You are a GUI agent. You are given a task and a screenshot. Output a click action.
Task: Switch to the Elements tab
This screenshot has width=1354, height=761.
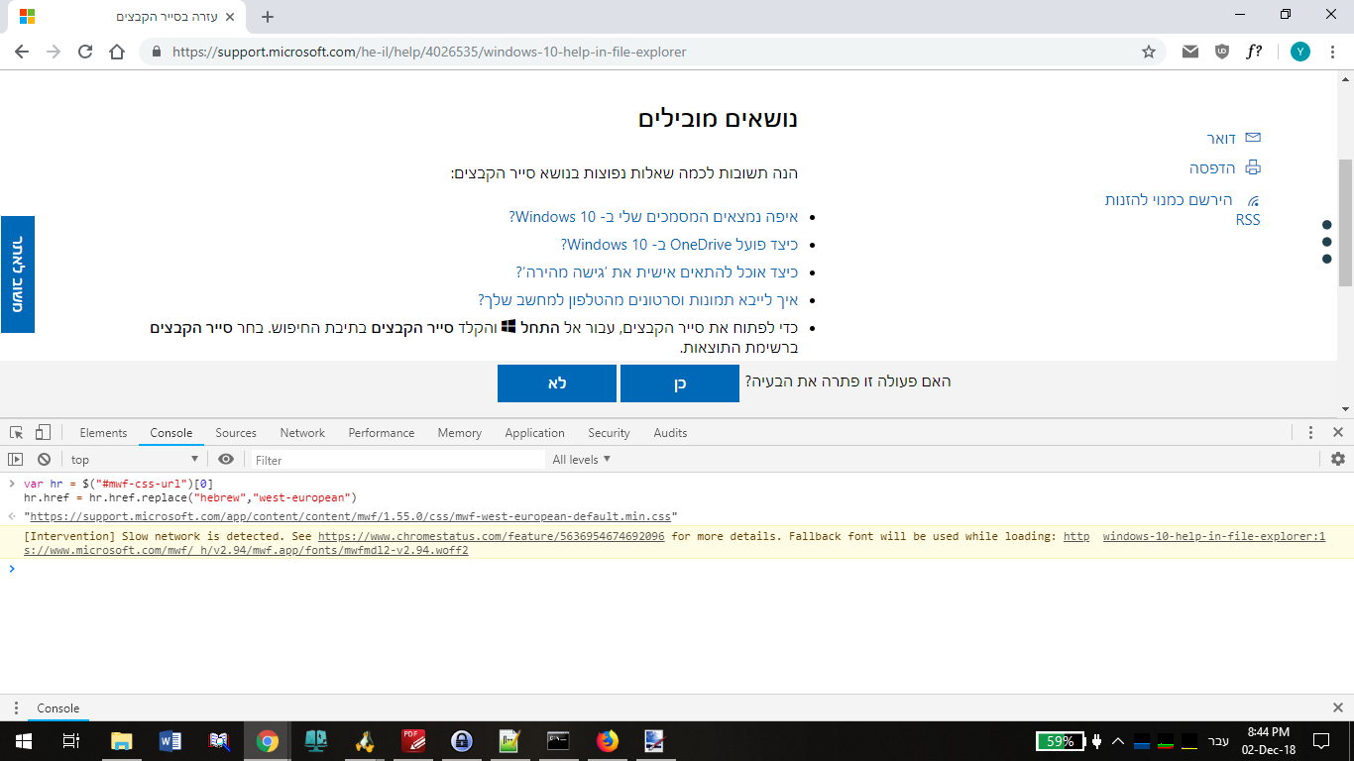click(104, 433)
